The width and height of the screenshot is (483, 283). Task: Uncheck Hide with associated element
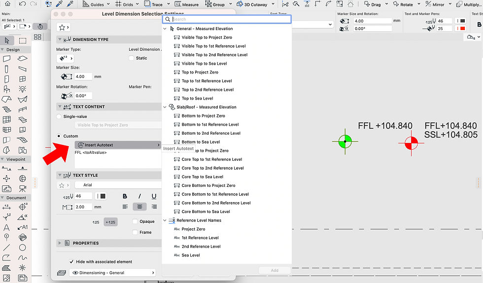pyautogui.click(x=71, y=262)
